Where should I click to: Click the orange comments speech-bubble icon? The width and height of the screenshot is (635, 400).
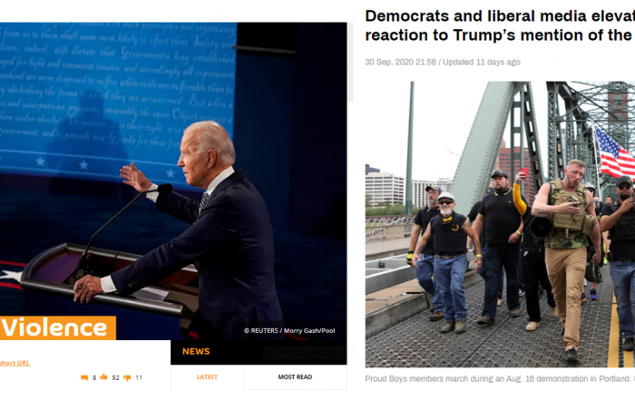(84, 377)
